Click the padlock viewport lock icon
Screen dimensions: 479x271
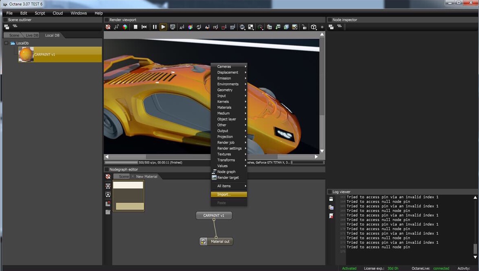tap(304, 27)
